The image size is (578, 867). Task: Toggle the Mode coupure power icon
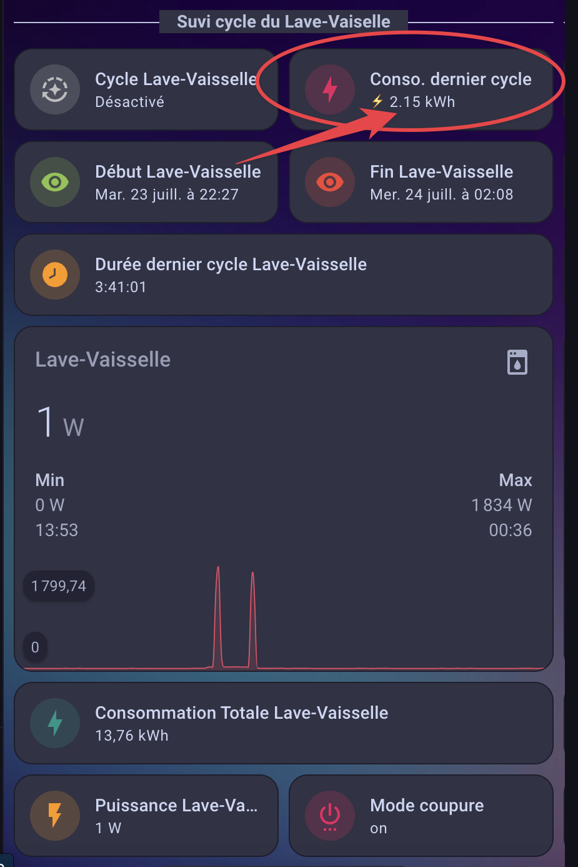(330, 816)
